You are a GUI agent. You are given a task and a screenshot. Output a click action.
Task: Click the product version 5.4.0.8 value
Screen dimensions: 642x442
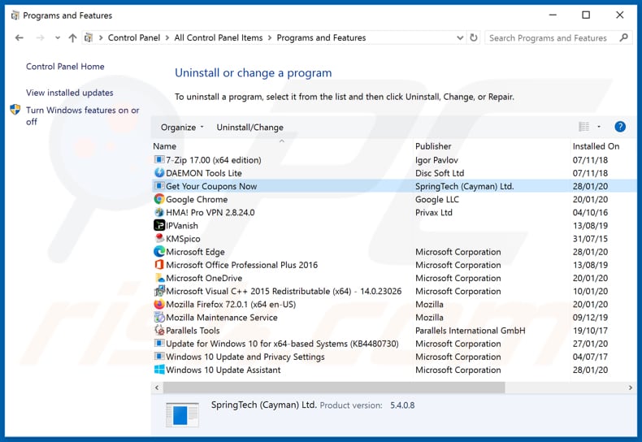402,405
